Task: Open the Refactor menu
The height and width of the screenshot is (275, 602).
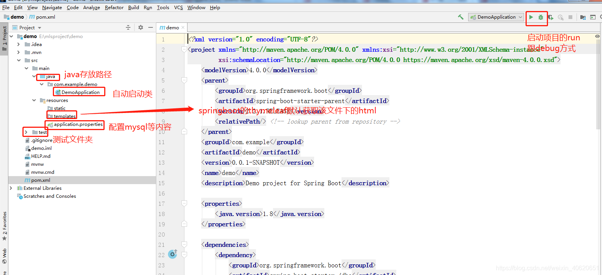Action: tap(114, 7)
